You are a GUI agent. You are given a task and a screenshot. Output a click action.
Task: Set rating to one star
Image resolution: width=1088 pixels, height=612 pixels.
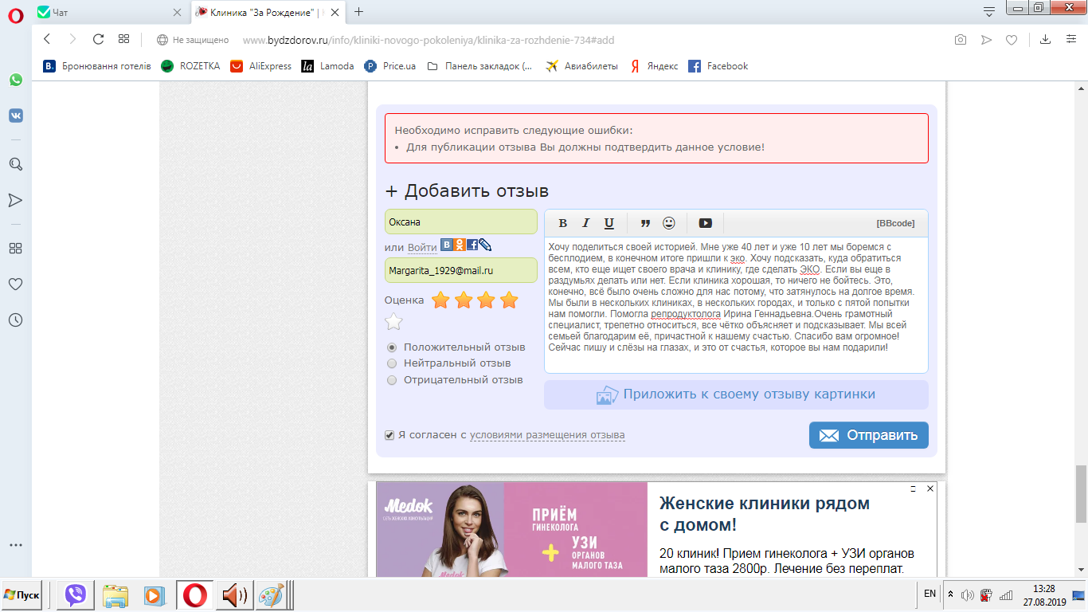(440, 300)
